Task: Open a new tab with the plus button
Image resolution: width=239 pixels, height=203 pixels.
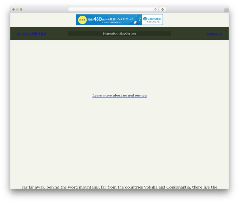Action: 227,11
